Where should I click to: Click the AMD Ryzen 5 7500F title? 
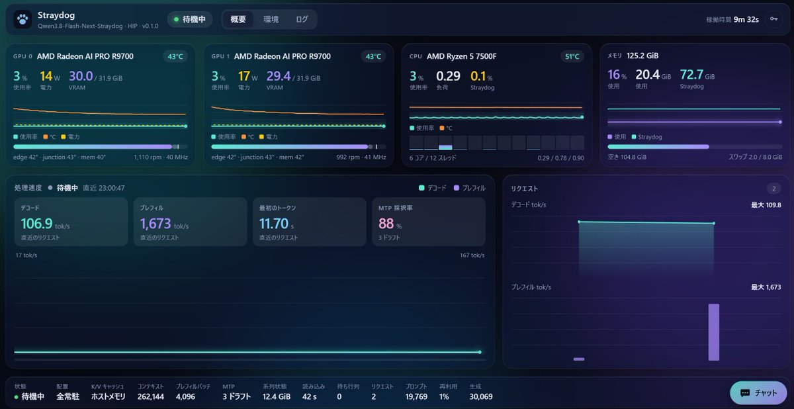click(x=462, y=56)
